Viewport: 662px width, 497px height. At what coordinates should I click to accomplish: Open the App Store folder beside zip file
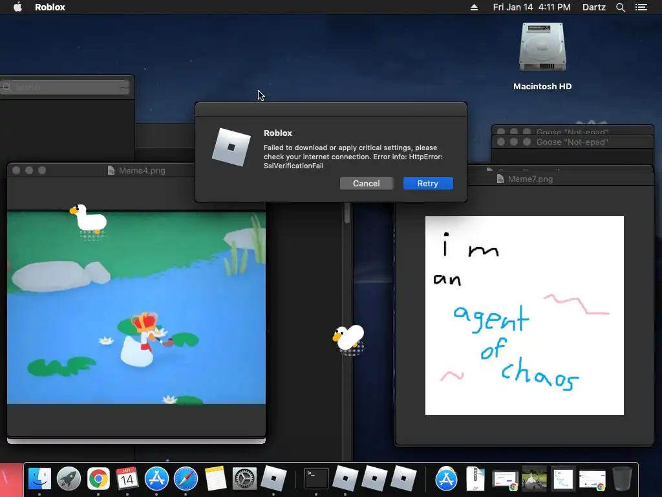(x=446, y=479)
